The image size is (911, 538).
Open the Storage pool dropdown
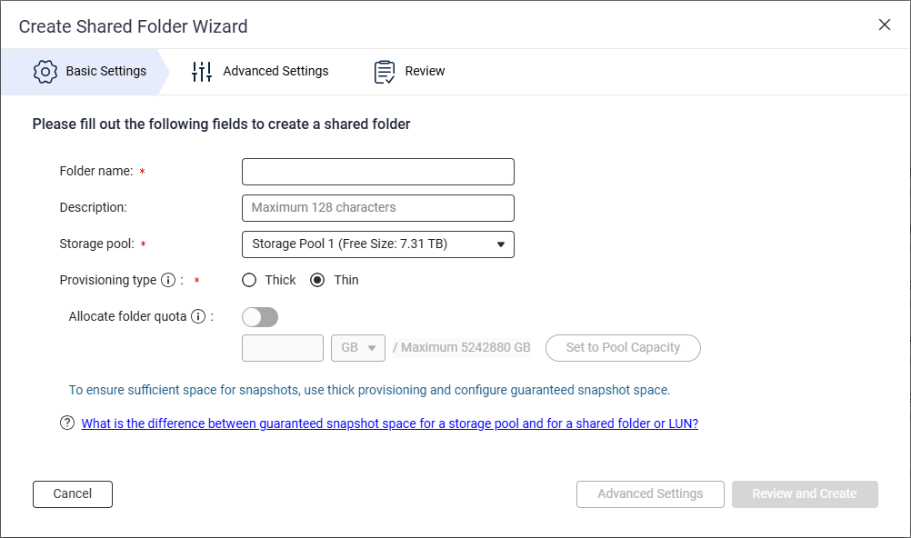pyautogui.click(x=377, y=244)
